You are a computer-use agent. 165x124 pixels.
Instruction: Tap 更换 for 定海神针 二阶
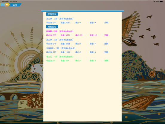click(x=106, y=52)
